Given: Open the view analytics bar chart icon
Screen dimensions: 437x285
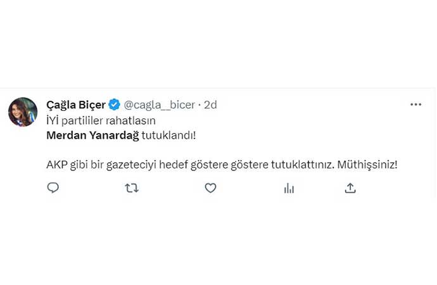Looking at the screenshot, I should point(289,188).
